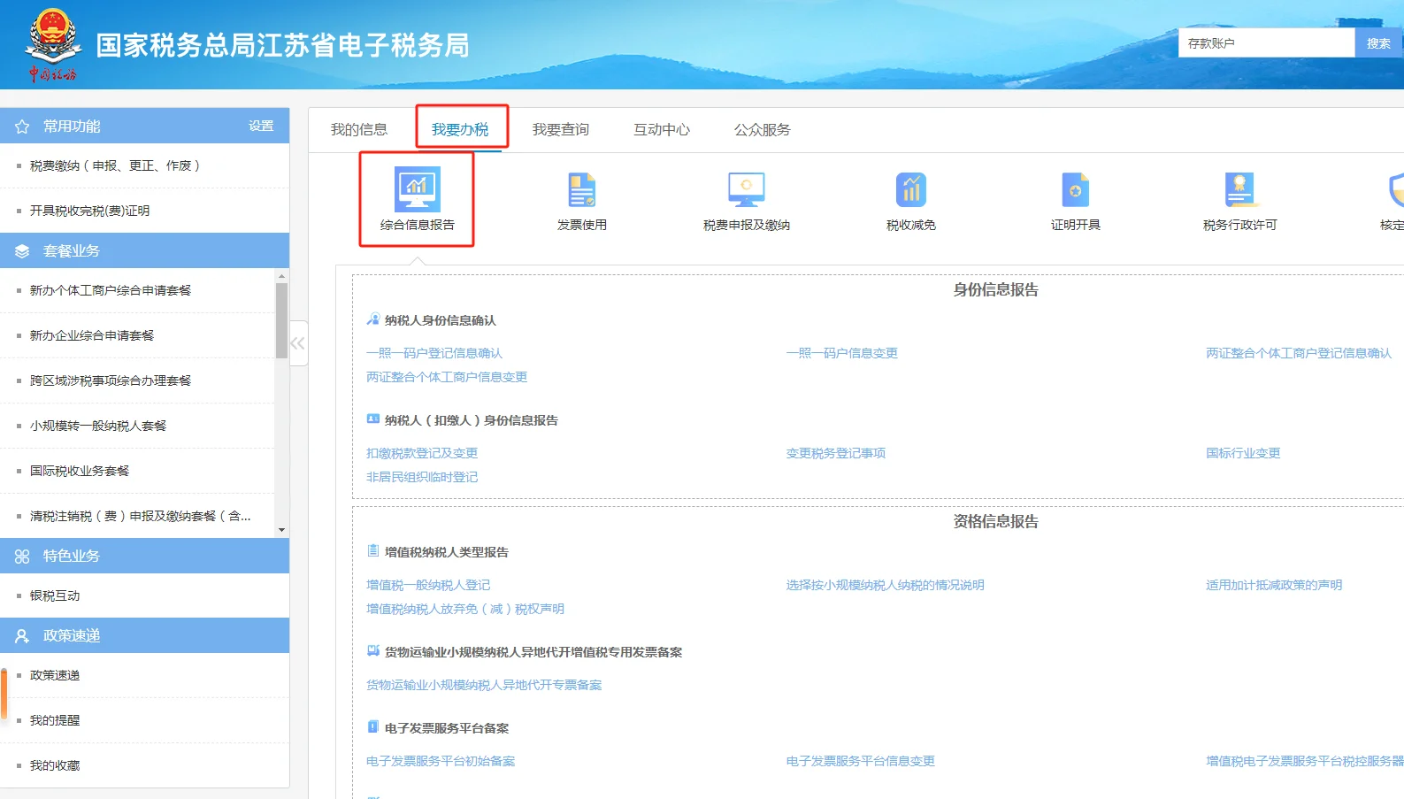Click 货物运输业小规模纳税人异地代开专票备案 link
Viewport: 1404px width, 799px height.
coord(484,685)
